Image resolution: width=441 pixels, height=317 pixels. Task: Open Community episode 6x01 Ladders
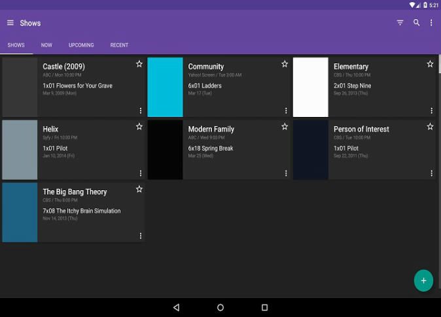pos(205,86)
